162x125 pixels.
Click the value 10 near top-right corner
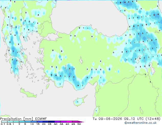point(124,2)
